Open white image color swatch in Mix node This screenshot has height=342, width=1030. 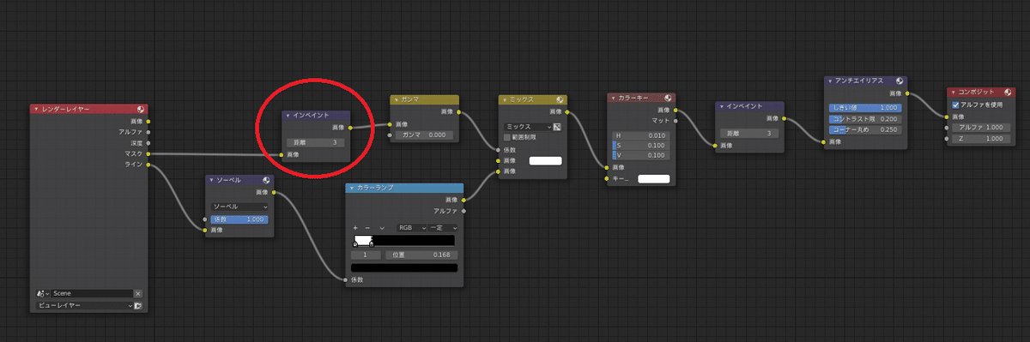click(545, 160)
